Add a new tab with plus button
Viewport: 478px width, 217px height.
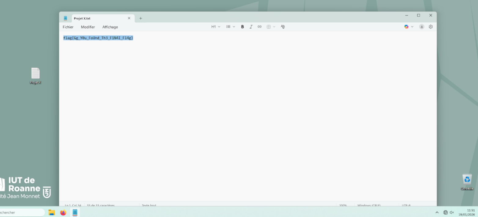tap(141, 18)
